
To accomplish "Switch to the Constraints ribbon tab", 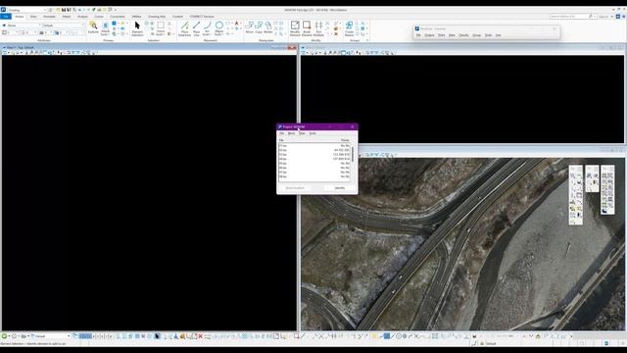I will [x=118, y=17].
